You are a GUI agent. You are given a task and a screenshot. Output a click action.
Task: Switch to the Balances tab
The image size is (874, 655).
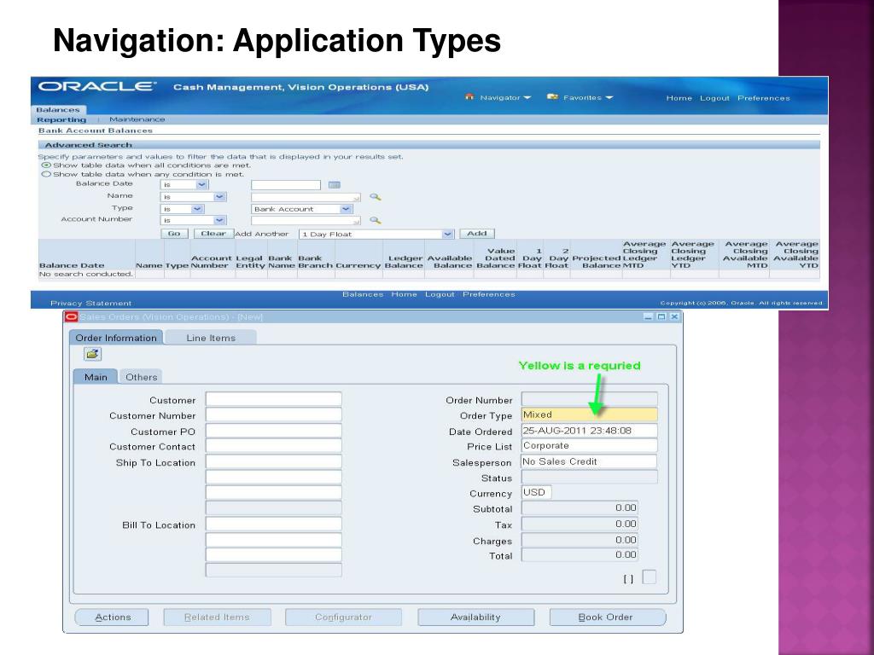[58, 110]
